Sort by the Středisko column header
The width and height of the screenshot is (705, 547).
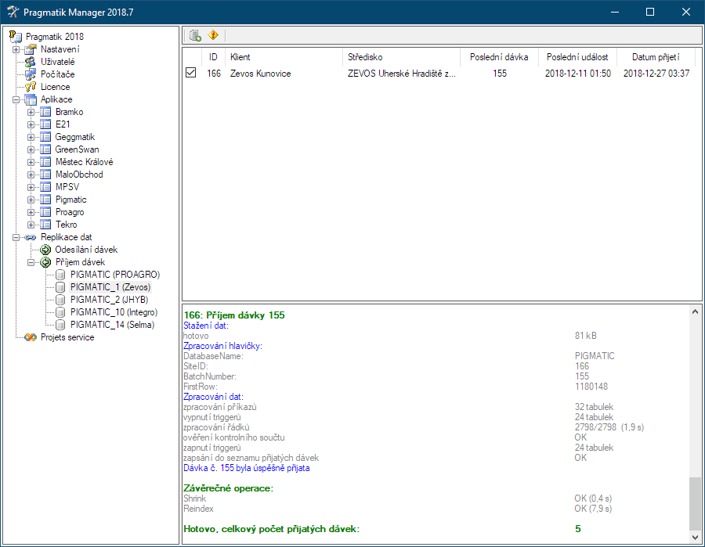click(x=401, y=57)
